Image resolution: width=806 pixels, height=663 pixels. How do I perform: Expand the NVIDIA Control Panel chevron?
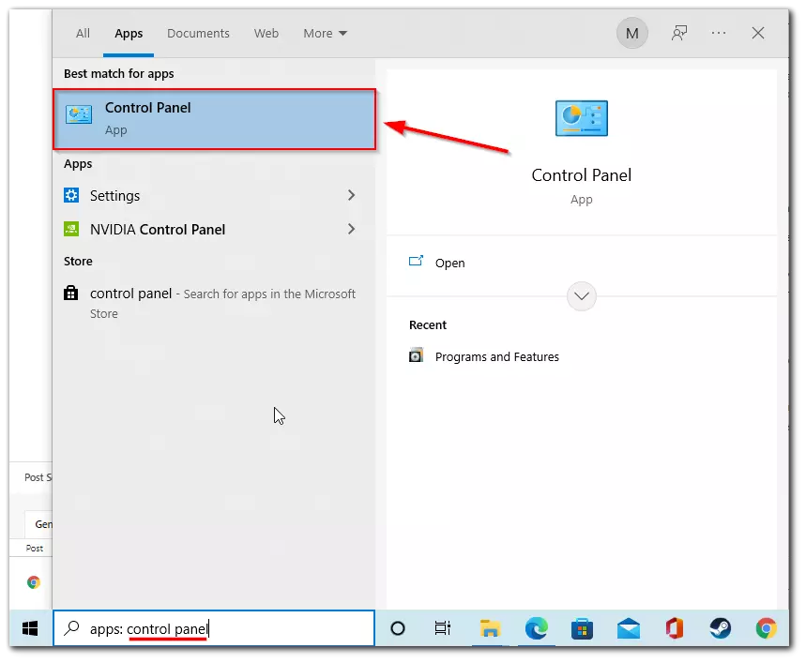[351, 229]
